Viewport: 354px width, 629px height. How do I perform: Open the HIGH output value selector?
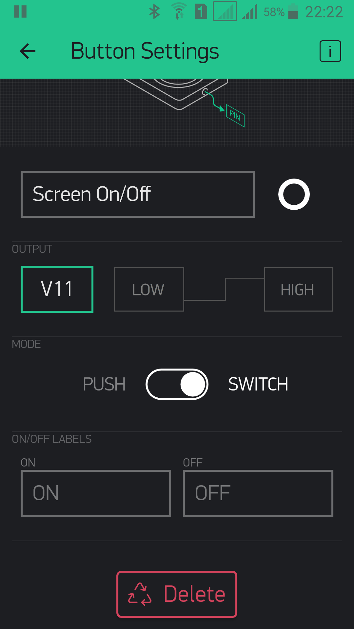(x=298, y=289)
